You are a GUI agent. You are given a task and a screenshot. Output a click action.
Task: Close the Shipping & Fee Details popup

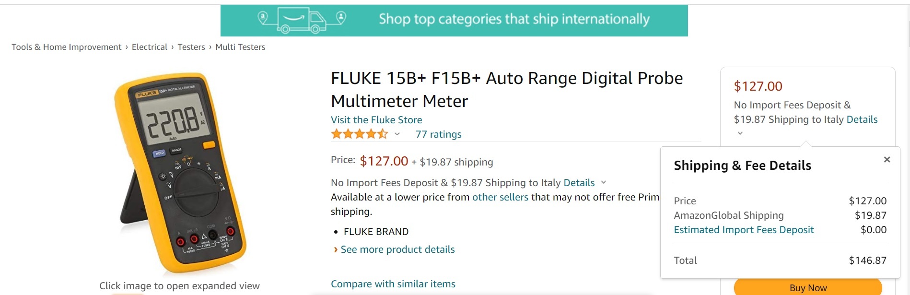(x=887, y=160)
